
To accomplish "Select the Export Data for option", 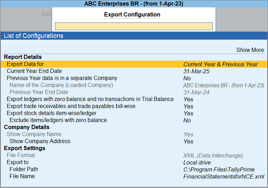I will (134, 64).
